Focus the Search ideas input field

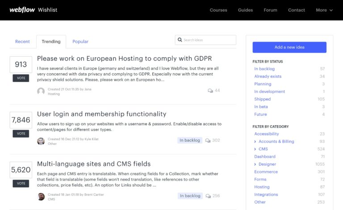coord(209,40)
